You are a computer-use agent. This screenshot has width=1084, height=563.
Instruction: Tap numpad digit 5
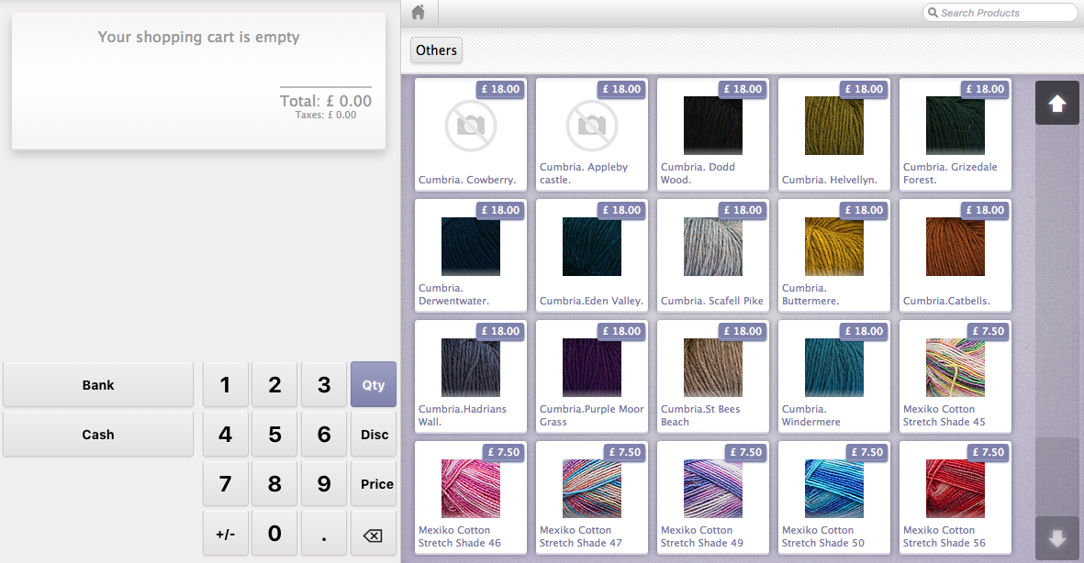click(x=274, y=435)
